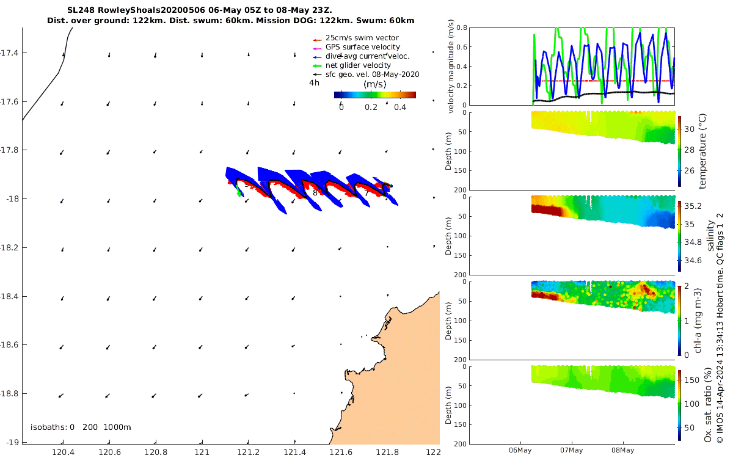Click the '06May' time axis tick

521,450
